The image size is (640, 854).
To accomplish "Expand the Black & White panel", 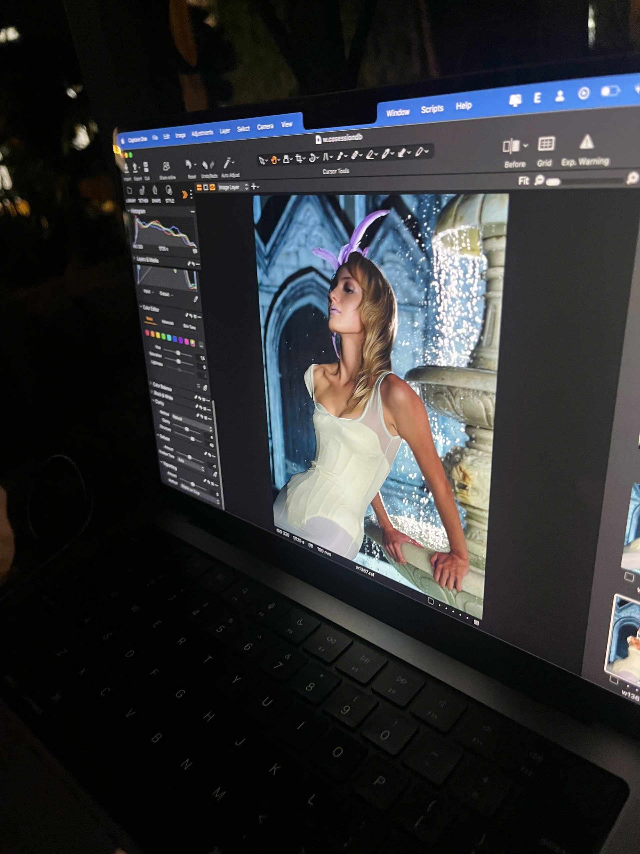I will click(152, 392).
